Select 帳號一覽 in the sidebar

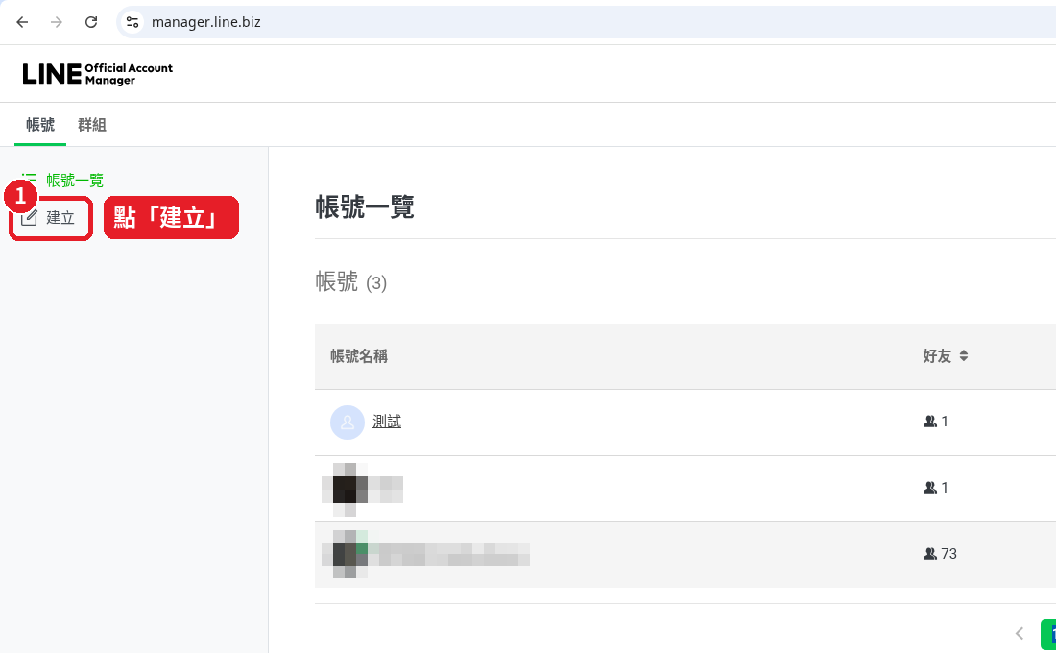click(x=74, y=181)
